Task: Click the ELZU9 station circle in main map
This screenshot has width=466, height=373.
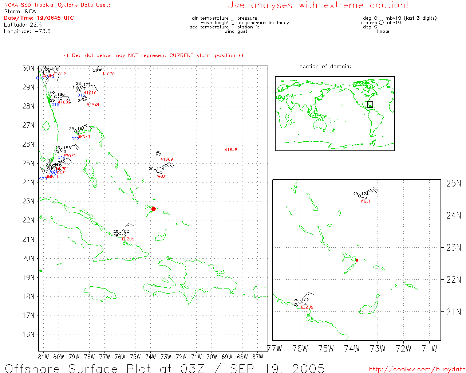Action: (x=120, y=233)
